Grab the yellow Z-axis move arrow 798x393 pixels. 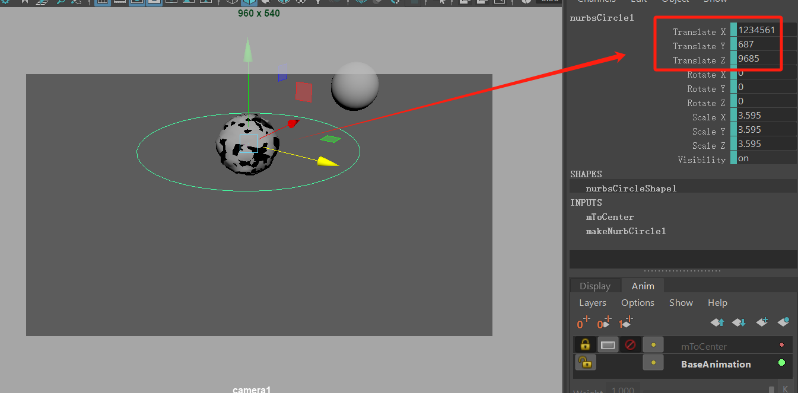328,161
